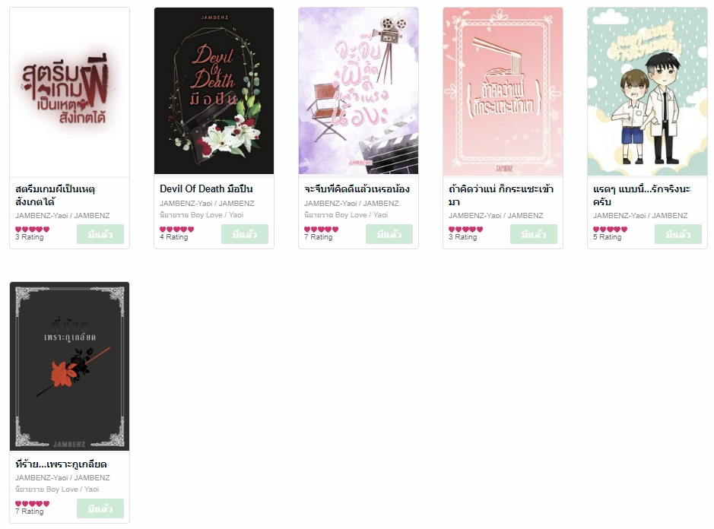The width and height of the screenshot is (714, 529).
Task: Click heart icons on the ที่ร้าย book card
Action: coord(33,503)
